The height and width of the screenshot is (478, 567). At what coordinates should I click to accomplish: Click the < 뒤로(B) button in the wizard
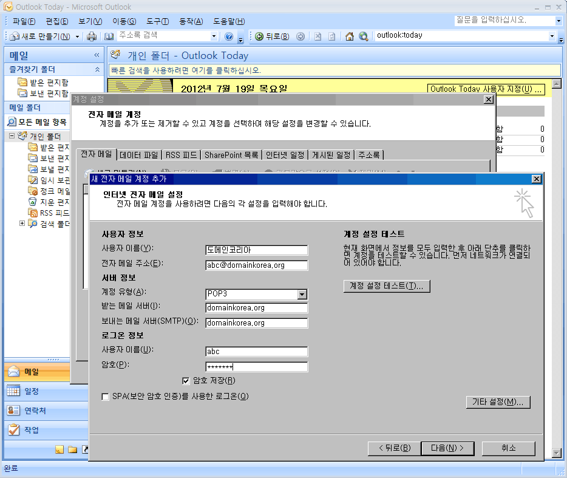(395, 448)
